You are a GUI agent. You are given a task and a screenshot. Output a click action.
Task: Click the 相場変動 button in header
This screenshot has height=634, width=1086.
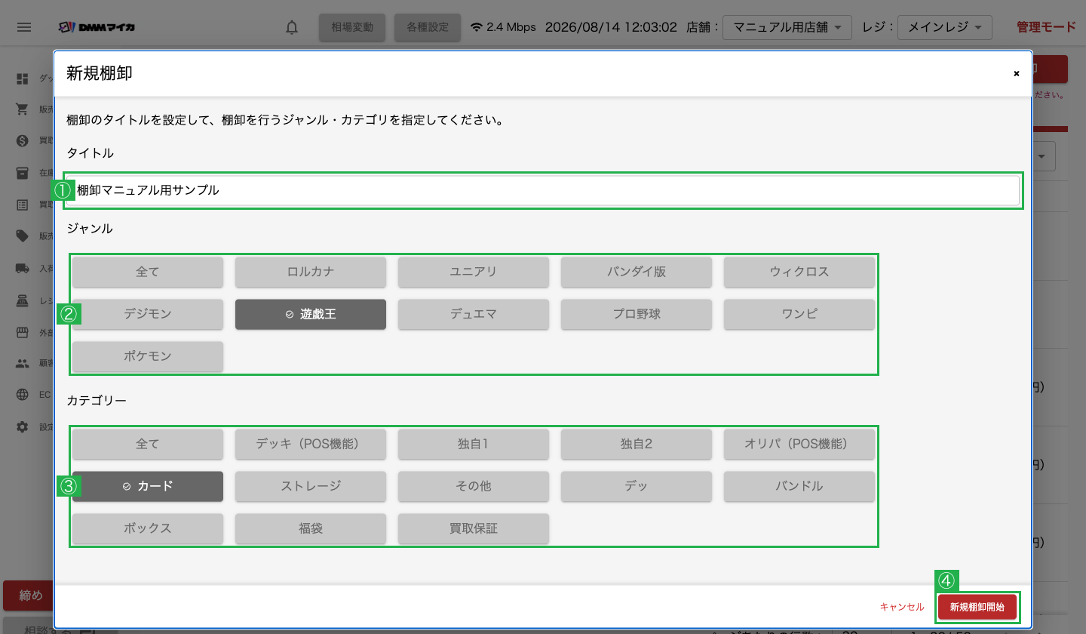[x=352, y=27]
